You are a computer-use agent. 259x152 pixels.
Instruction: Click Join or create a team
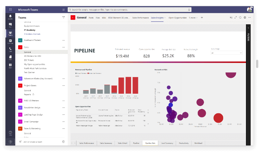point(33,142)
